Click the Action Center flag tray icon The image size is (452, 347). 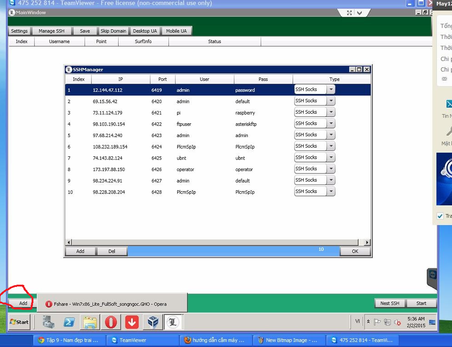377,322
